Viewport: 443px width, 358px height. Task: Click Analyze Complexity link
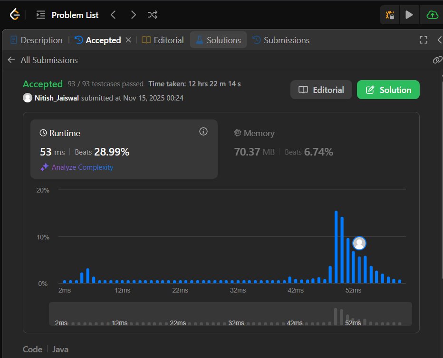click(82, 167)
